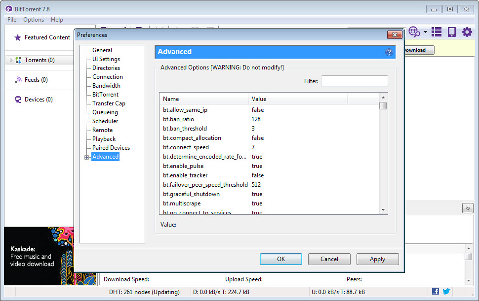Image resolution: width=479 pixels, height=301 pixels.
Task: Click the Advanced help question mark icon
Action: pyautogui.click(x=389, y=52)
